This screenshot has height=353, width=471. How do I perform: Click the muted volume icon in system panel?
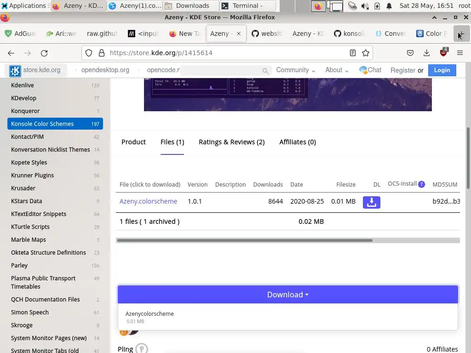365,6
